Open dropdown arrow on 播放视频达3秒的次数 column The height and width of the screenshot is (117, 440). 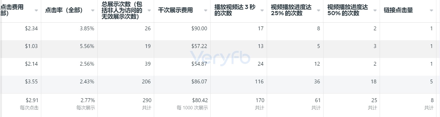262,11
